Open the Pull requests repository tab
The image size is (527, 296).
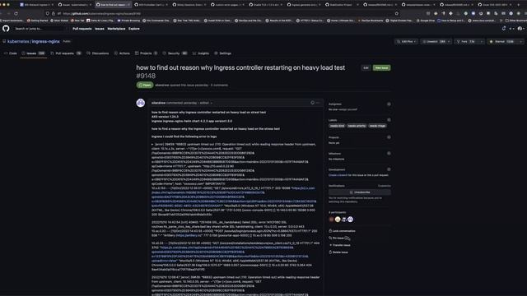(66, 53)
